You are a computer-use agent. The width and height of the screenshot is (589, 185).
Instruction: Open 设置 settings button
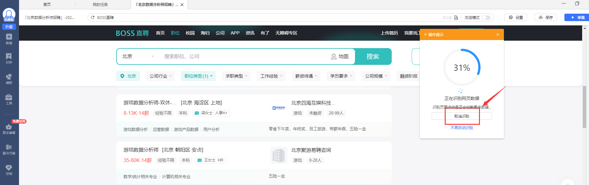[516, 17]
